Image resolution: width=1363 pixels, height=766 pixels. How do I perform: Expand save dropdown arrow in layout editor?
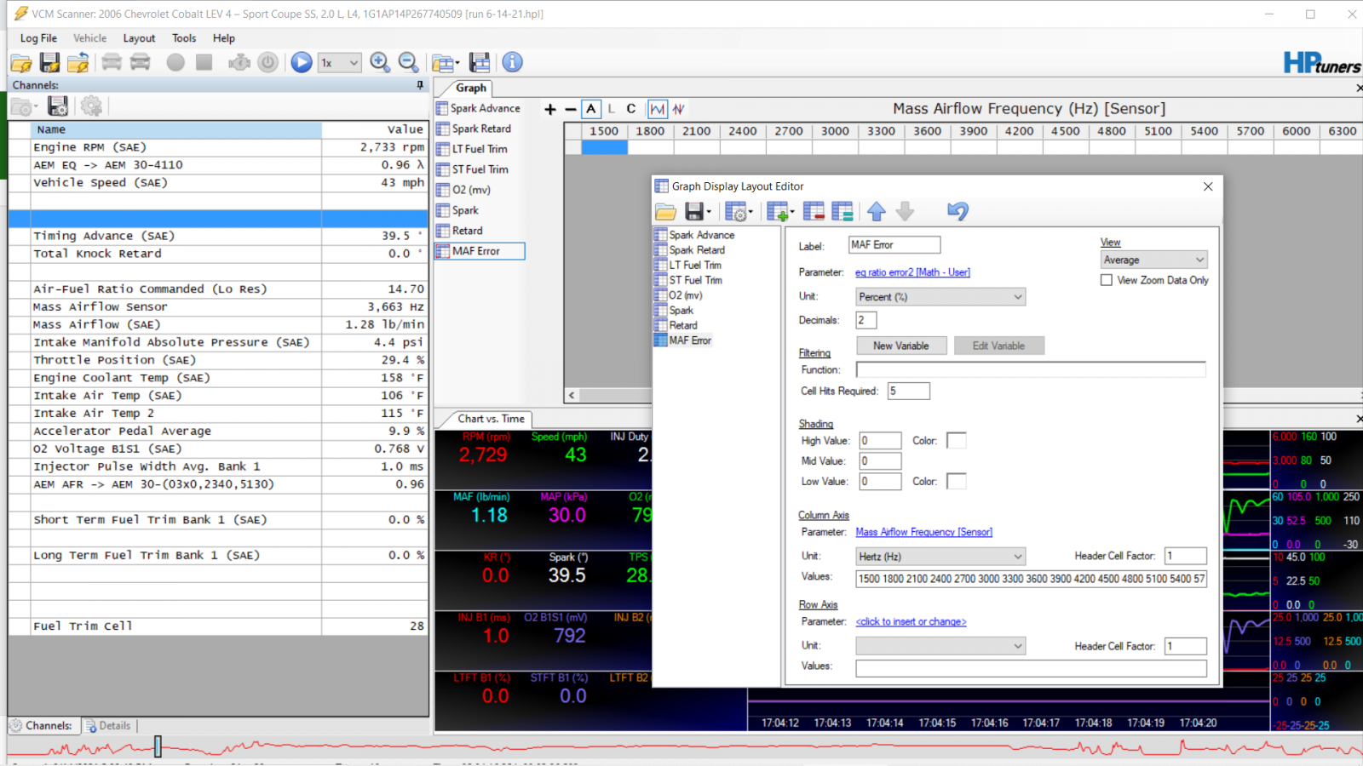click(709, 212)
